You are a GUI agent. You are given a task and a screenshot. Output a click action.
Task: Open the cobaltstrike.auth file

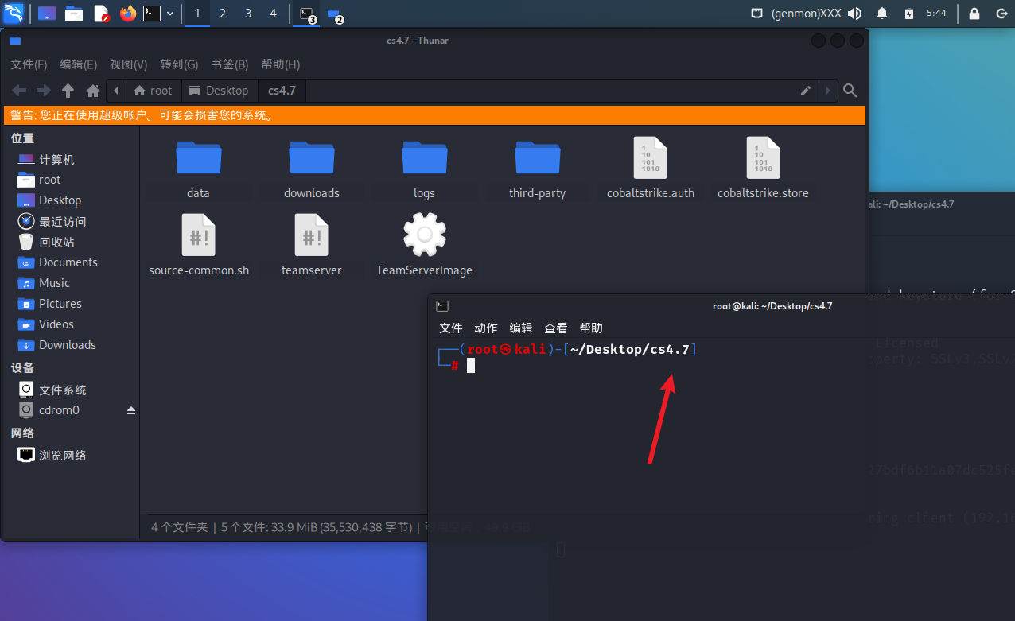650,158
